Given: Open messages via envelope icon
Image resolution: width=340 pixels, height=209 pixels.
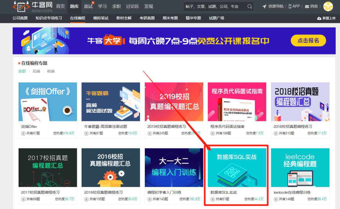Looking at the screenshot, I should coord(307,7).
